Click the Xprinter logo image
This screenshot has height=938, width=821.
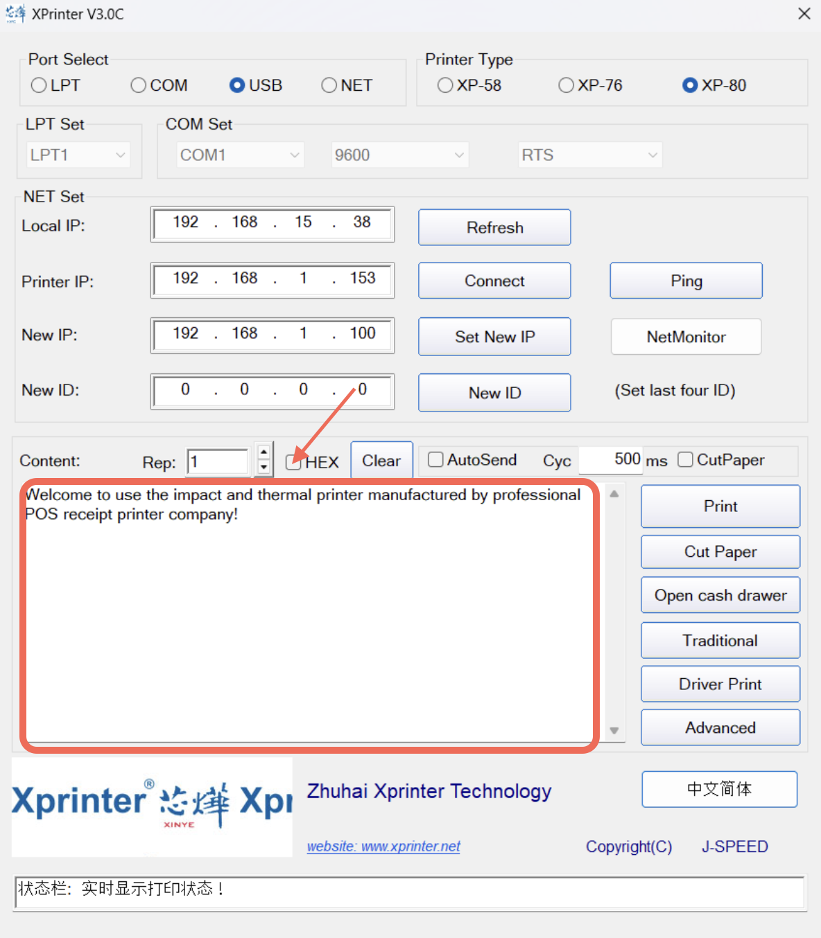(152, 806)
